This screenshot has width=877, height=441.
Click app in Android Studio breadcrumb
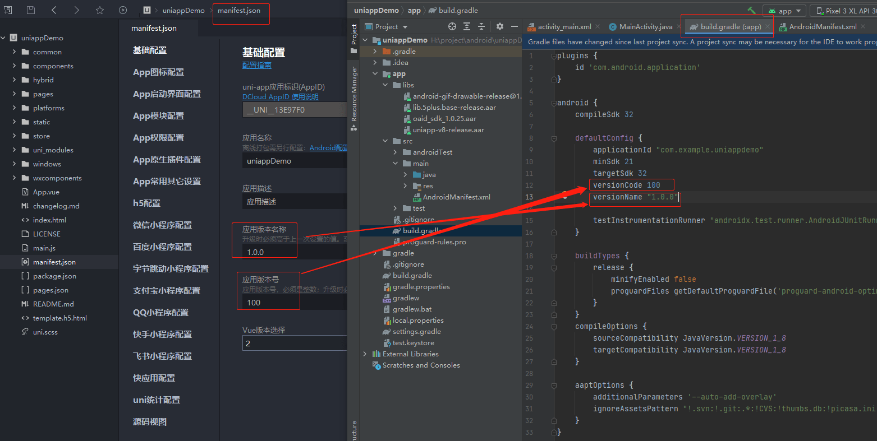[x=414, y=11]
